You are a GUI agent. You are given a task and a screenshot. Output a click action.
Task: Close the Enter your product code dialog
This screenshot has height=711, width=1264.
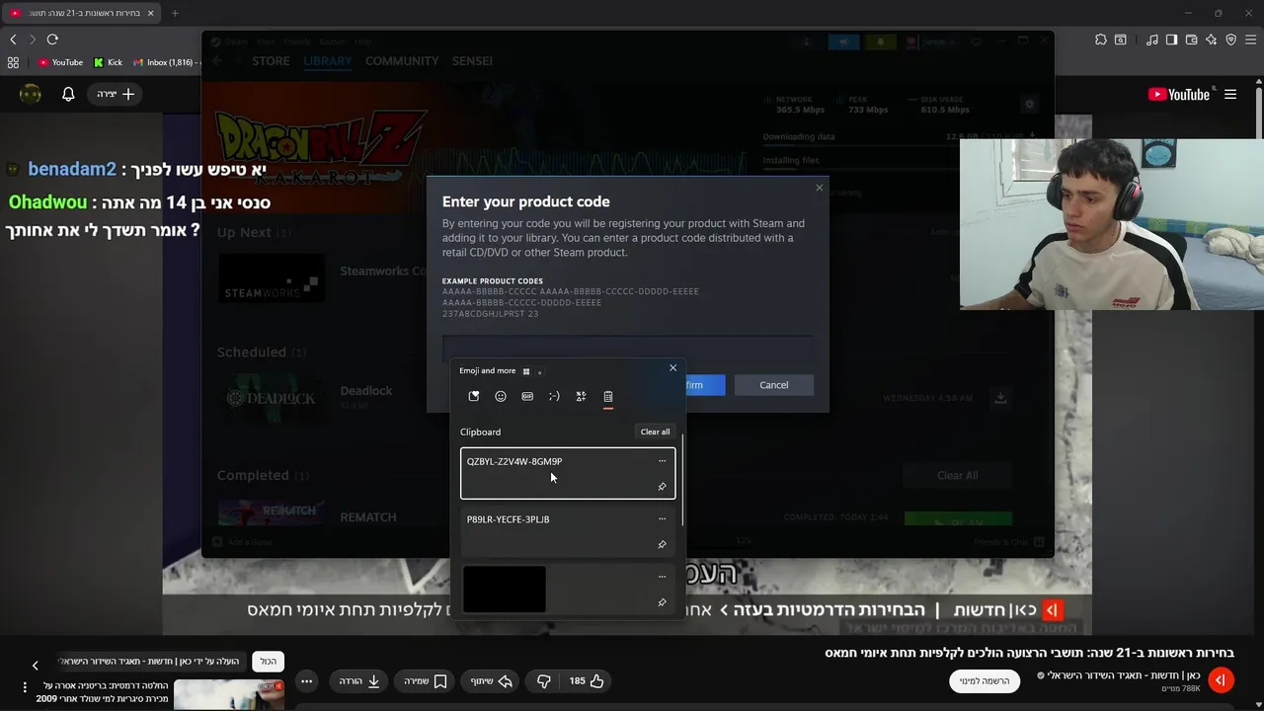click(819, 188)
